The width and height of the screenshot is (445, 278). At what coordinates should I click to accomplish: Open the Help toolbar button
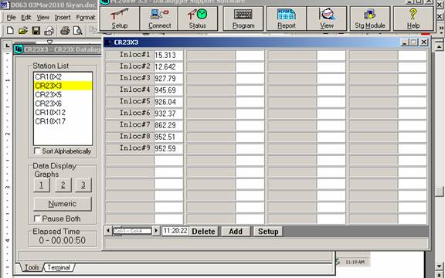coord(413,19)
